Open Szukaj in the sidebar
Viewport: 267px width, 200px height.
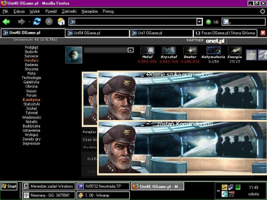(32, 108)
